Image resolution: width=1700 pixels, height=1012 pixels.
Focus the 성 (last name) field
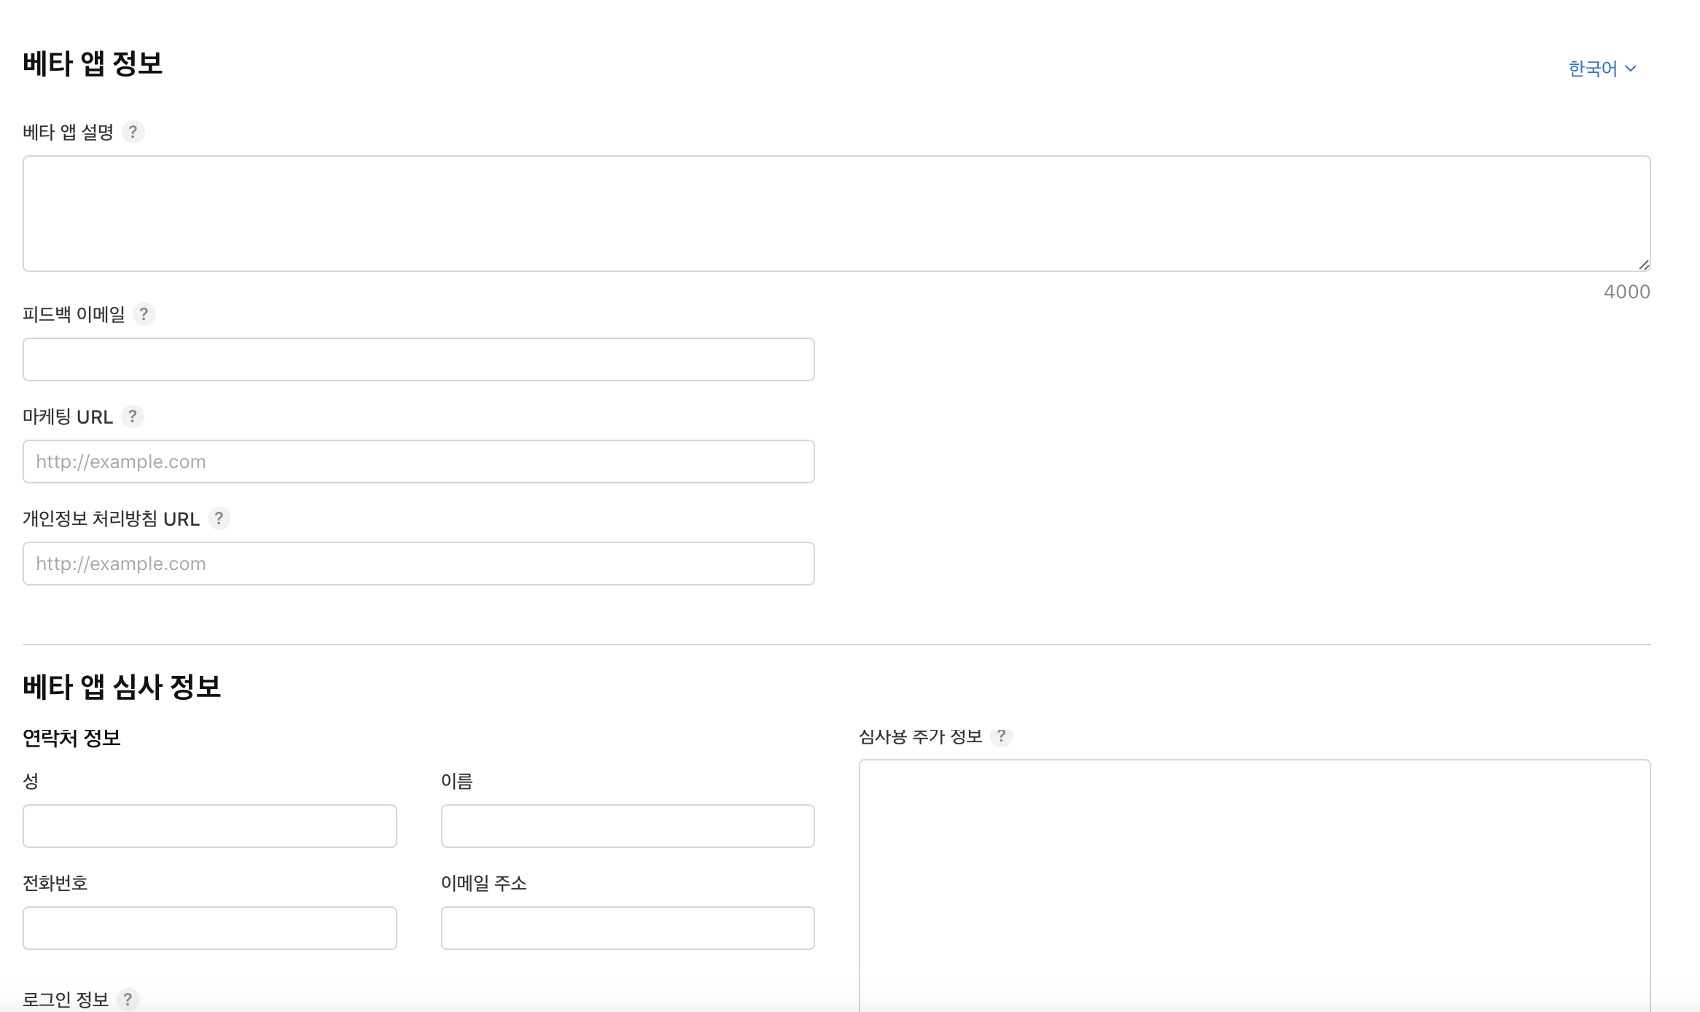[x=210, y=826]
